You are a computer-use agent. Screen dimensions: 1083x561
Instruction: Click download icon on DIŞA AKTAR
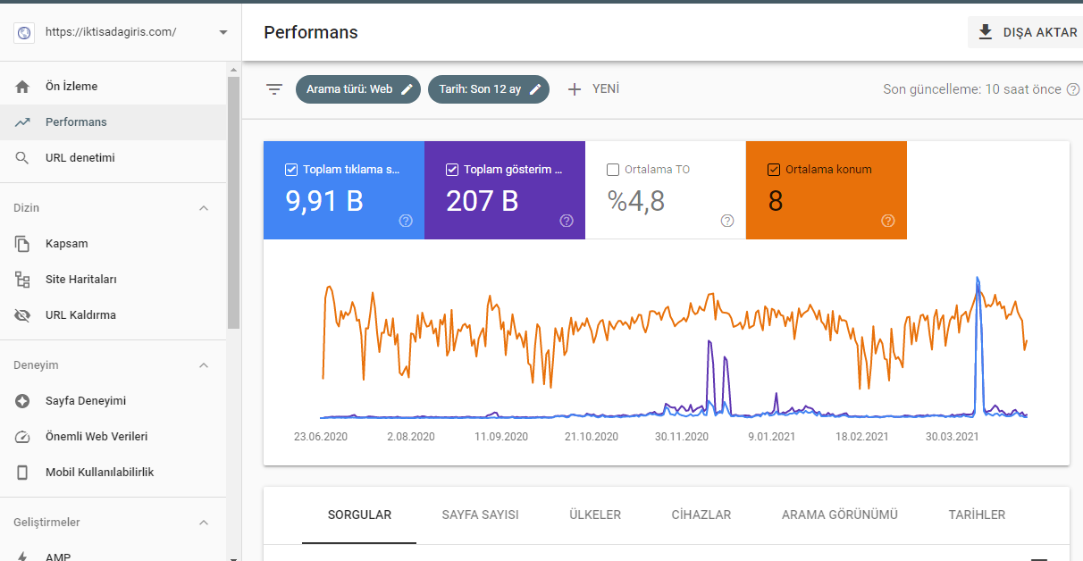pos(986,32)
